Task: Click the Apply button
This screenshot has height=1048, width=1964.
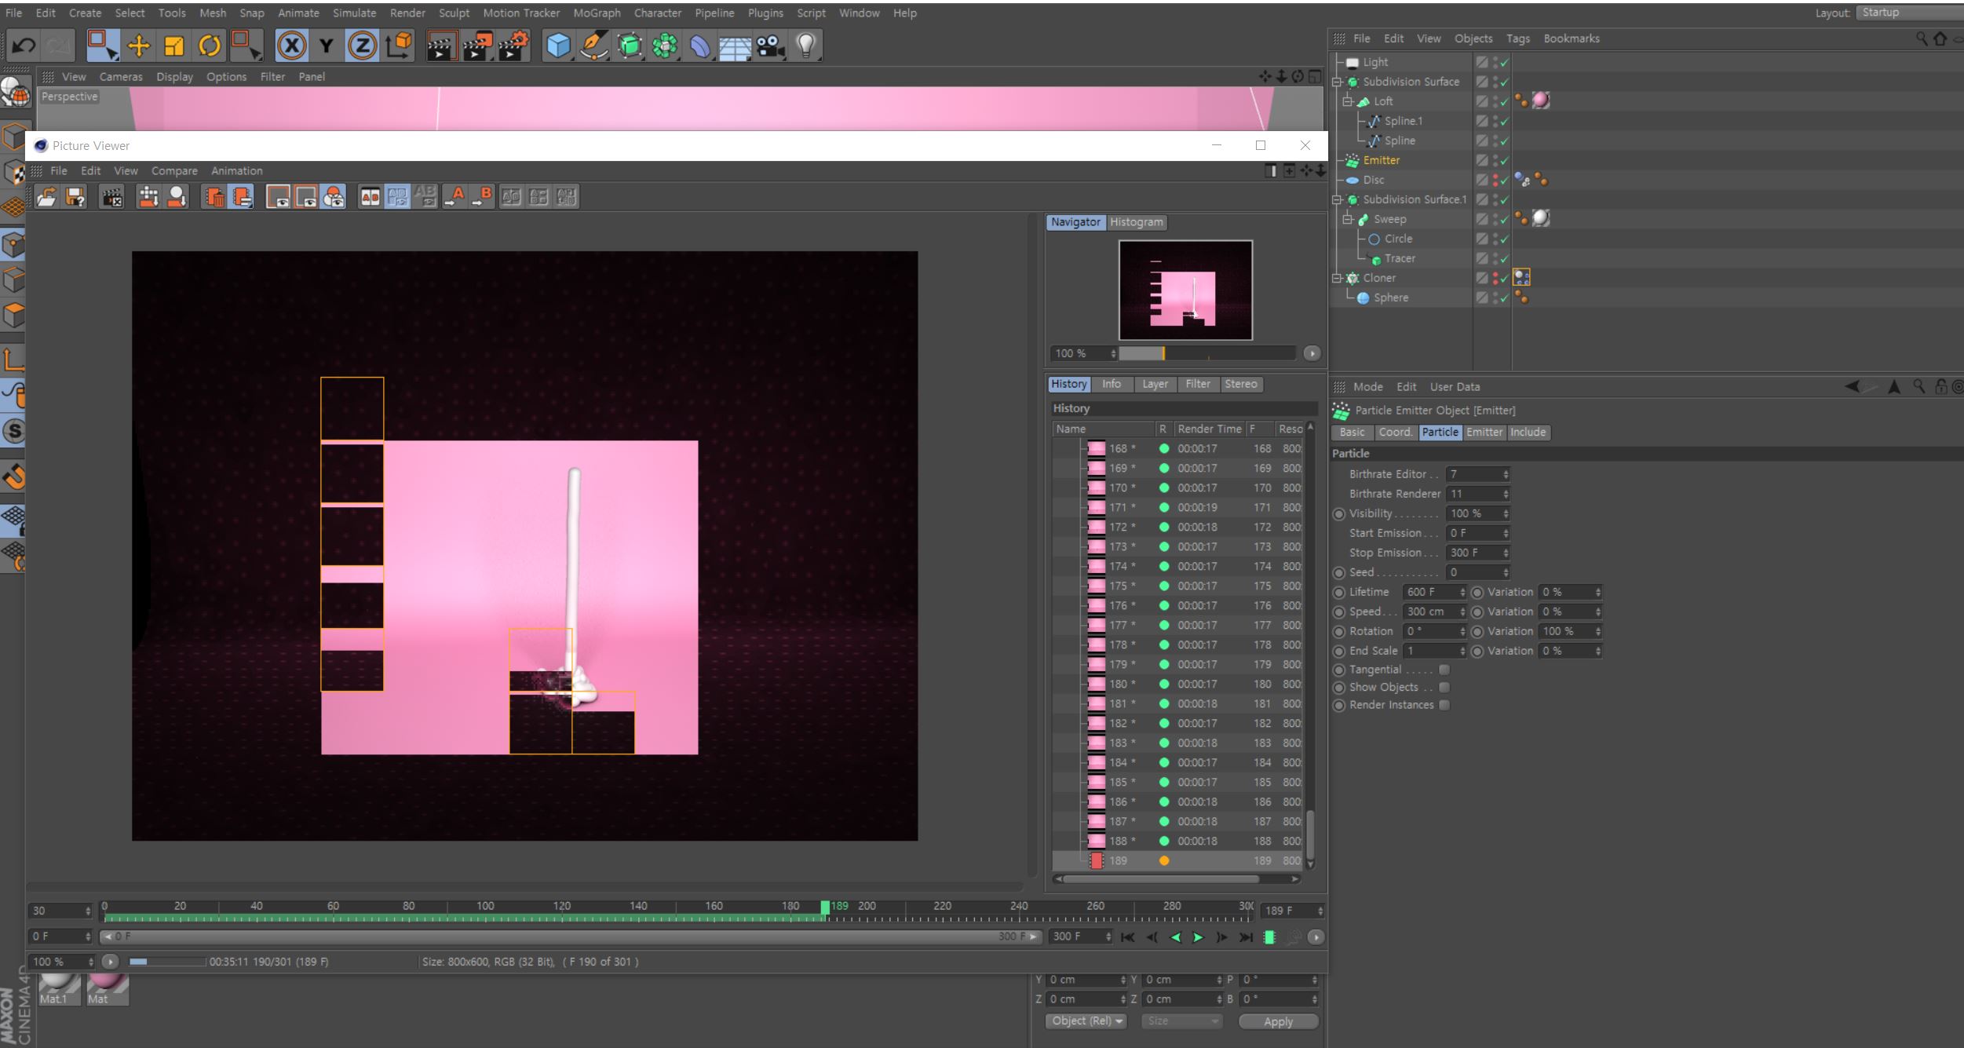Action: (1278, 1021)
